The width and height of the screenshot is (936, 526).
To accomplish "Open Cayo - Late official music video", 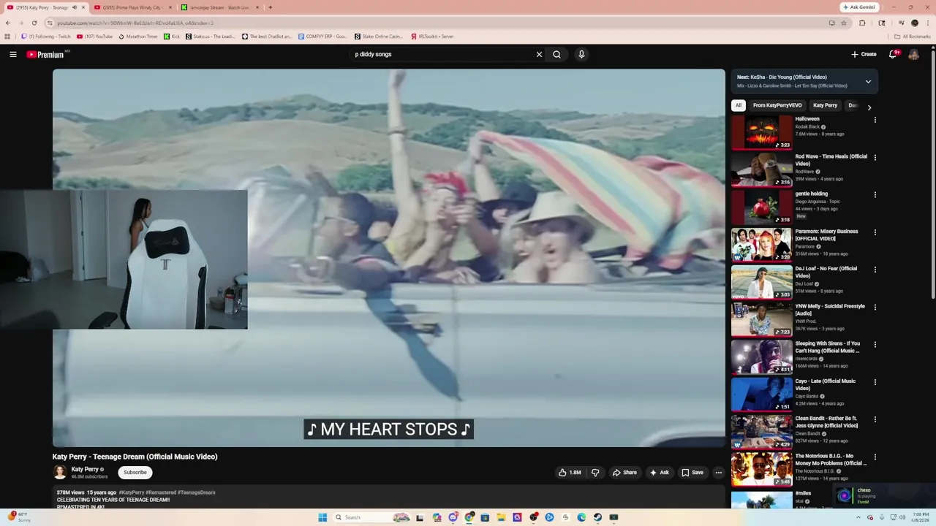I will click(826, 384).
